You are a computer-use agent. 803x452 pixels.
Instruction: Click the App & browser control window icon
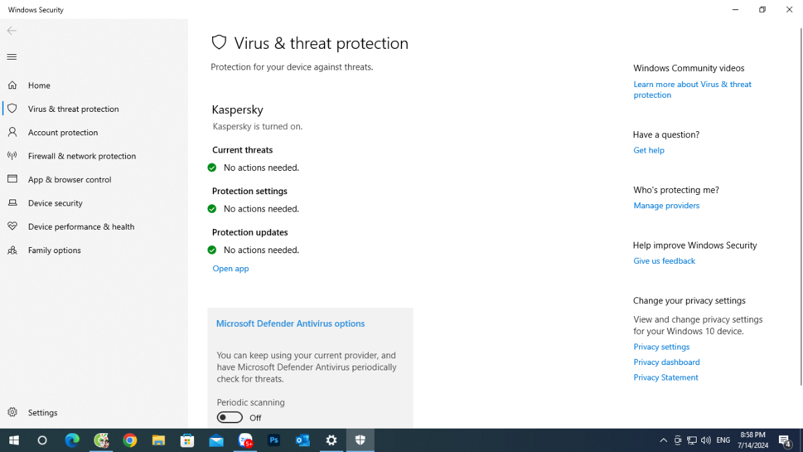[12, 179]
